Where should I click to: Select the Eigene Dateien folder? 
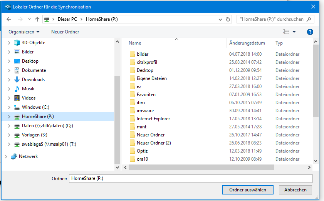click(x=152, y=78)
